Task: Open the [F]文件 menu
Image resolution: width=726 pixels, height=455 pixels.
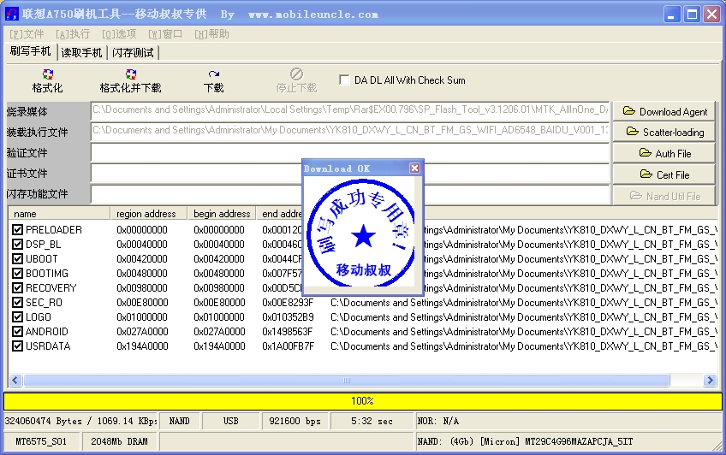Action: 27,34
